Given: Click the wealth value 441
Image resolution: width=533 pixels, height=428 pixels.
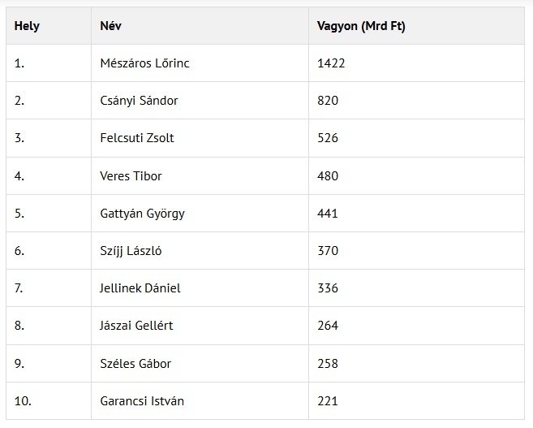Looking at the screenshot, I should (x=329, y=214).
